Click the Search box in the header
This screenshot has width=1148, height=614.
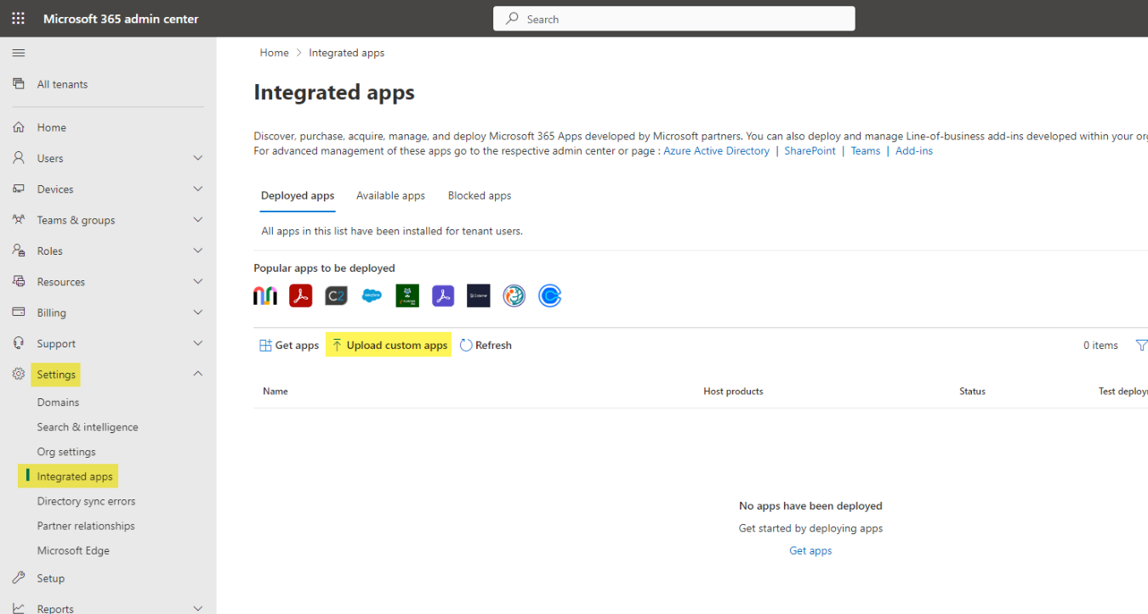(x=673, y=19)
